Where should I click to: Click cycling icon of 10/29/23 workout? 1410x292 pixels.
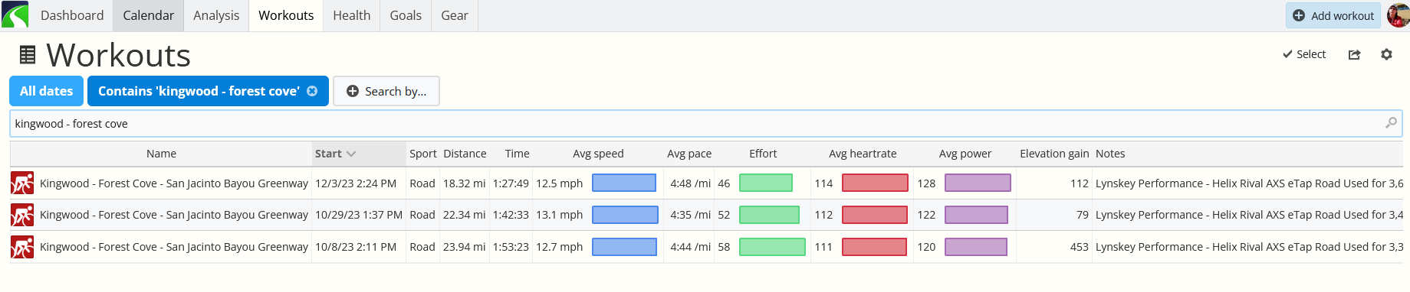pyautogui.click(x=22, y=215)
